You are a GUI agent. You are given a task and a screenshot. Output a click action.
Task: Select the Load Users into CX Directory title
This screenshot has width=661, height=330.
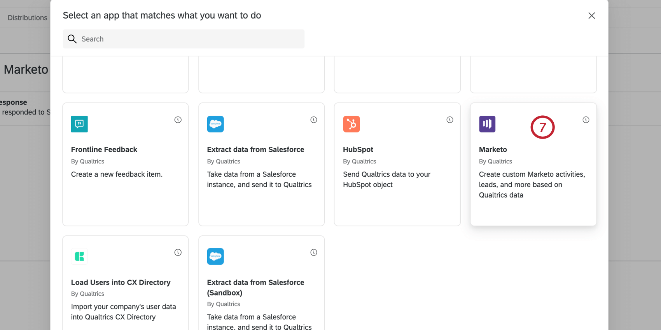[x=121, y=282]
